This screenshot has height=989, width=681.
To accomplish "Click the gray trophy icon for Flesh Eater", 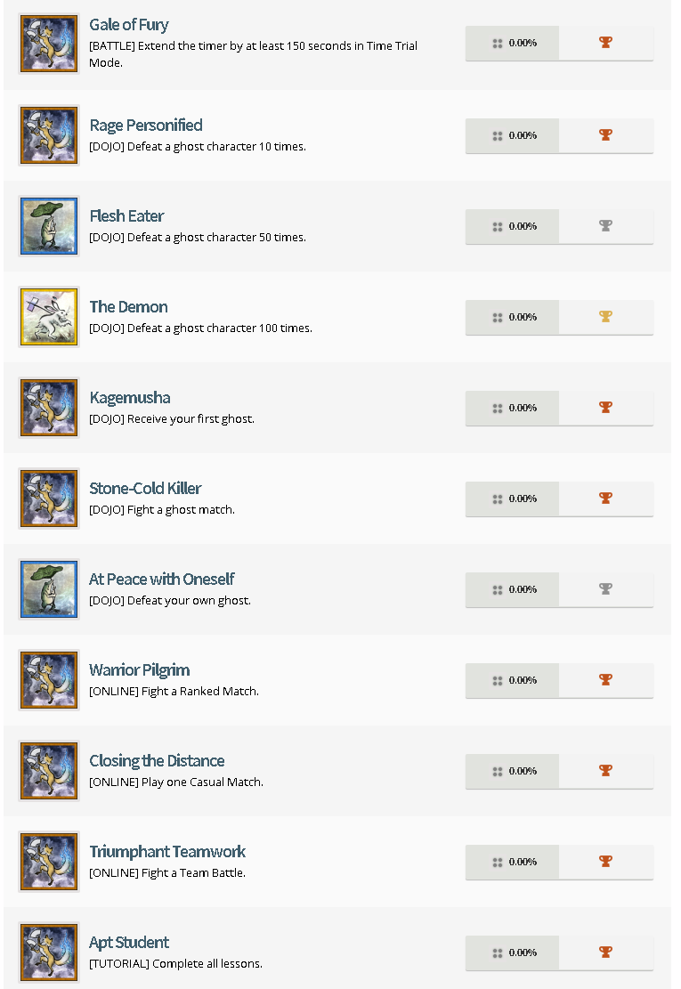I will [606, 226].
